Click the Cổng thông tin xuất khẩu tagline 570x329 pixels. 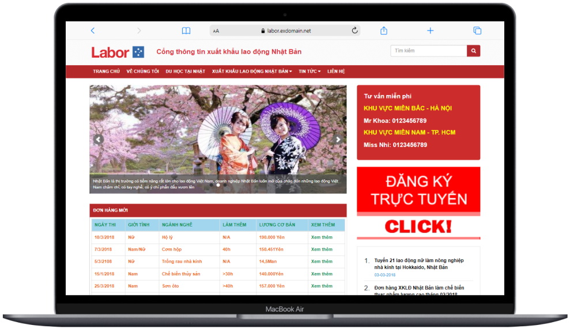[229, 52]
